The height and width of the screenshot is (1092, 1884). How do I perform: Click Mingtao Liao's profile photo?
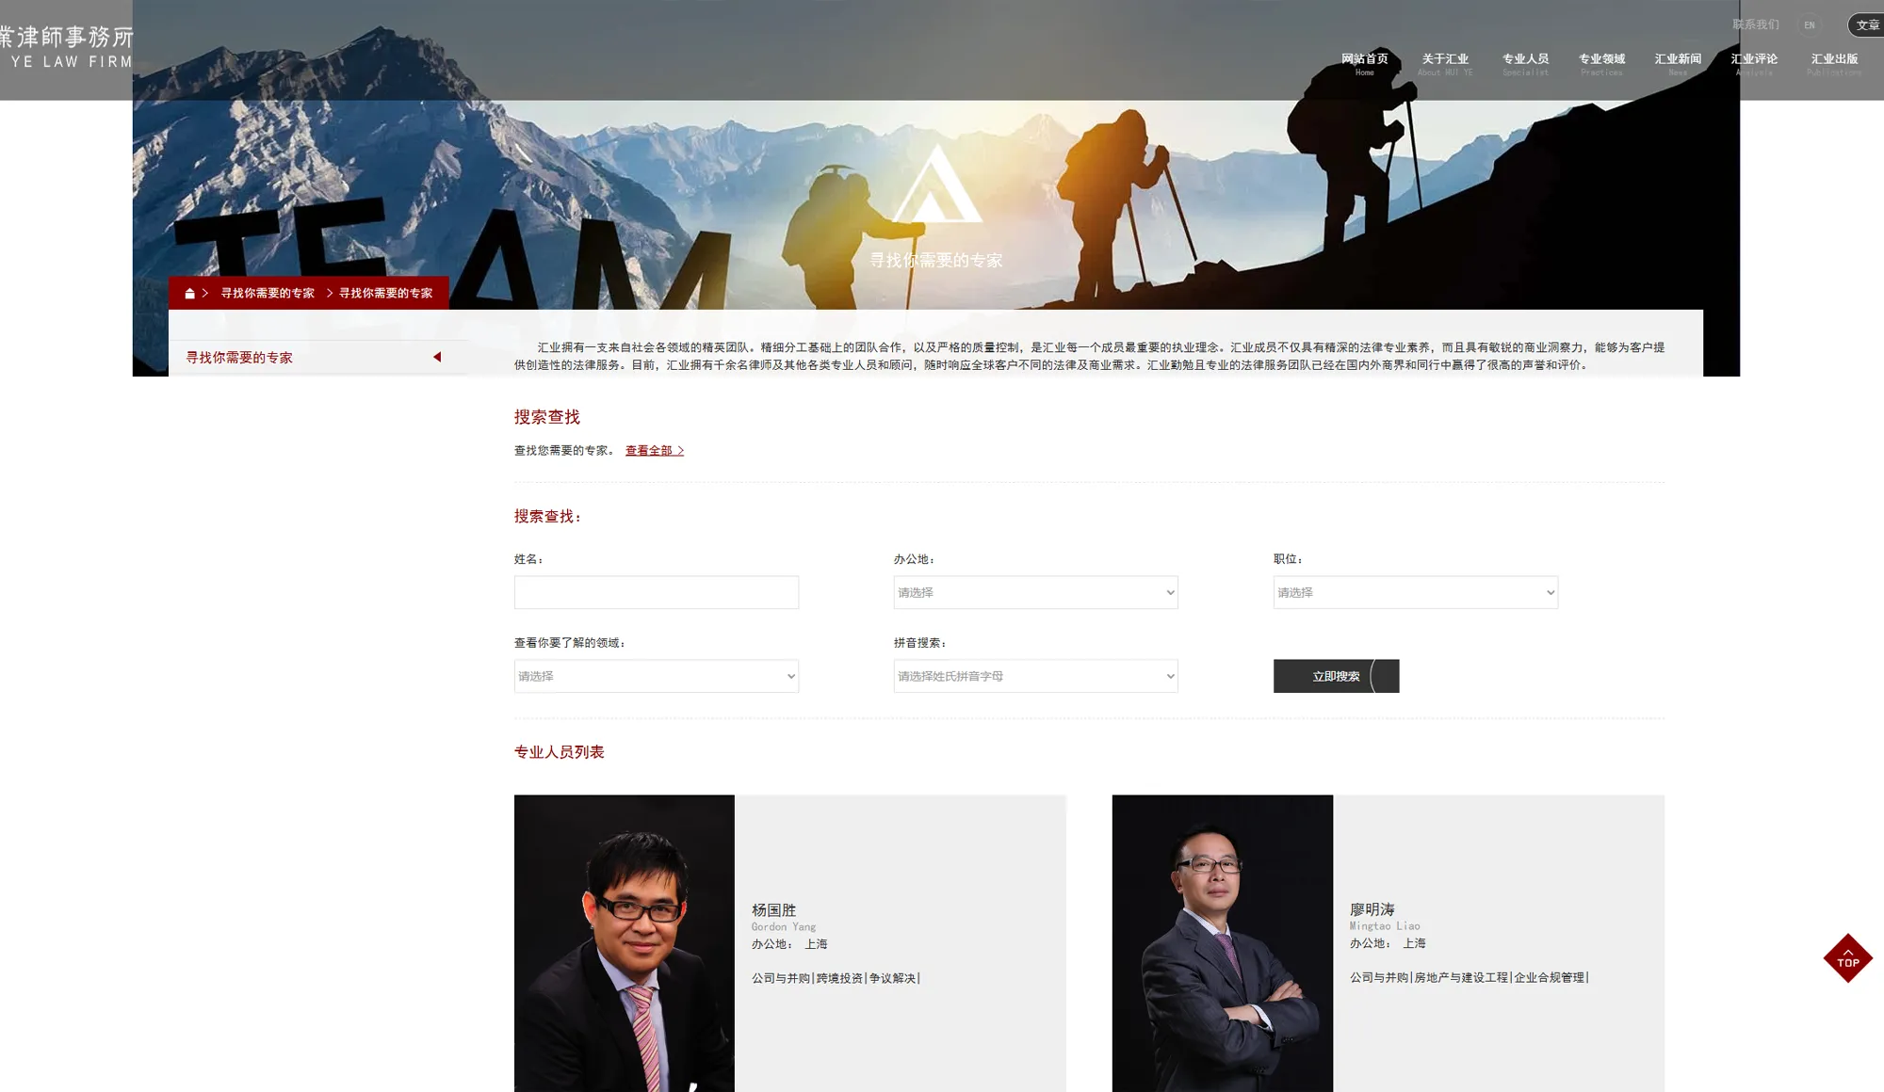pyautogui.click(x=1222, y=943)
